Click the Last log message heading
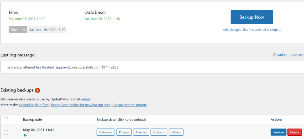The width and height of the screenshot is (304, 139). 18,55
